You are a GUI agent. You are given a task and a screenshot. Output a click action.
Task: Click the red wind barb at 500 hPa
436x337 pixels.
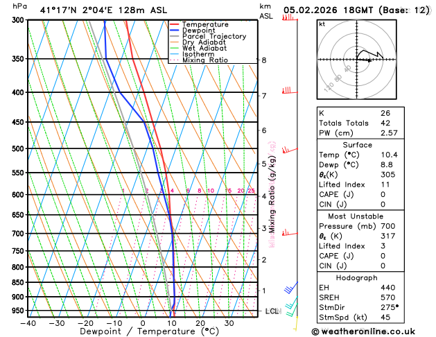[x=290, y=150]
